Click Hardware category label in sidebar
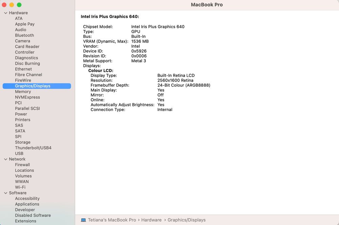Screen dimensions: 339x225 18,13
